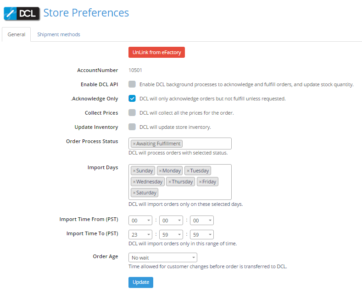362x293 pixels.
Task: Click the DCL logo icon
Action: tap(22, 14)
